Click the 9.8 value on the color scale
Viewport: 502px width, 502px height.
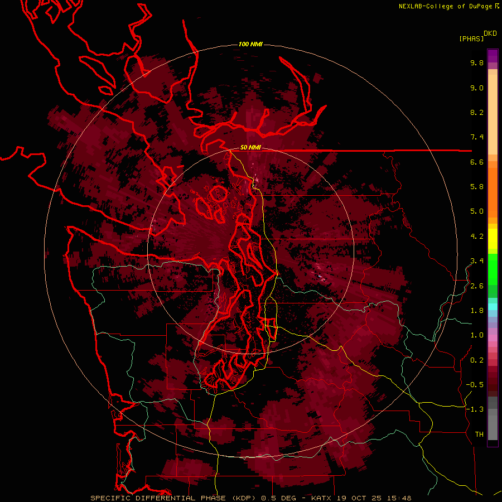click(x=477, y=62)
